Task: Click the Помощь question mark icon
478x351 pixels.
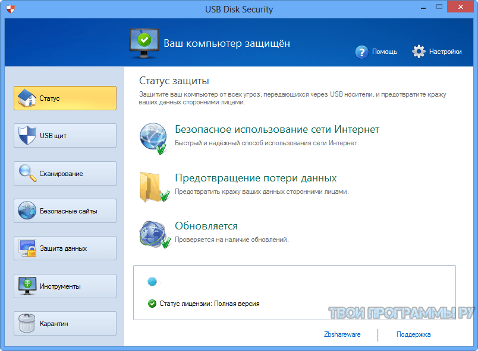Action: coord(362,52)
